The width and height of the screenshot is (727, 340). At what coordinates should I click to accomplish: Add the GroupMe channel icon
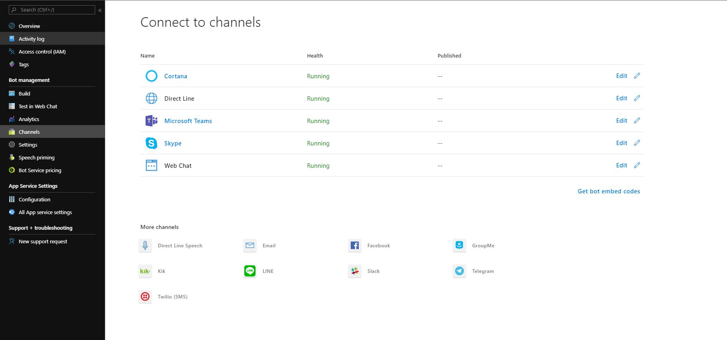click(x=459, y=245)
